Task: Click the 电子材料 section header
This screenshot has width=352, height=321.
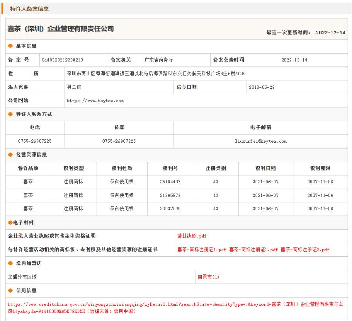Action: pyautogui.click(x=23, y=223)
